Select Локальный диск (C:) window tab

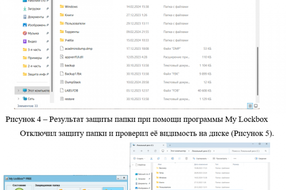point(149,145)
